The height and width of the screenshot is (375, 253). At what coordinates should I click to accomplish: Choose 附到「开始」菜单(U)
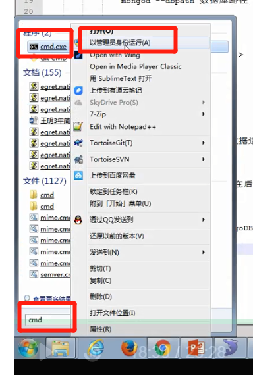121,203
